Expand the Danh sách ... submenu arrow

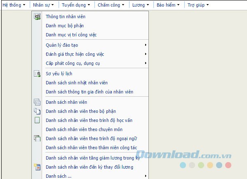pyautogui.click(x=146, y=176)
